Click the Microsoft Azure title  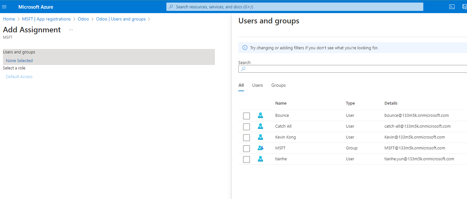[36, 7]
